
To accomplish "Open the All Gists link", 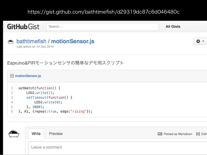I will point(173,27).
